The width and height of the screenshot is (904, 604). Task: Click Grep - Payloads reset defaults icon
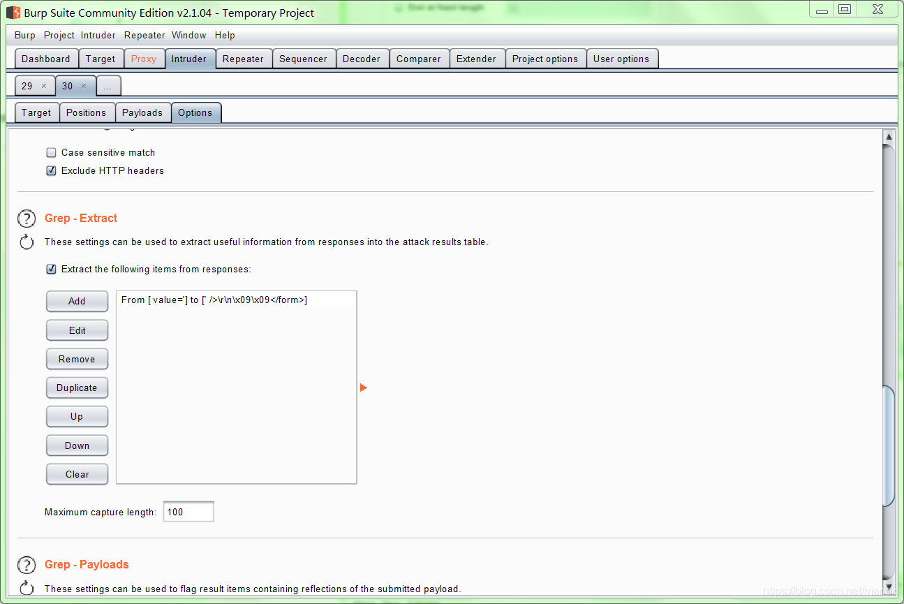pos(27,588)
